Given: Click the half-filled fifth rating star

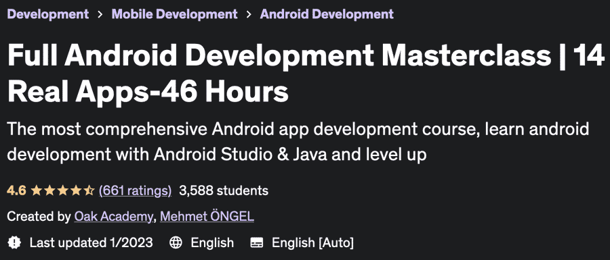Looking at the screenshot, I should coord(89,190).
